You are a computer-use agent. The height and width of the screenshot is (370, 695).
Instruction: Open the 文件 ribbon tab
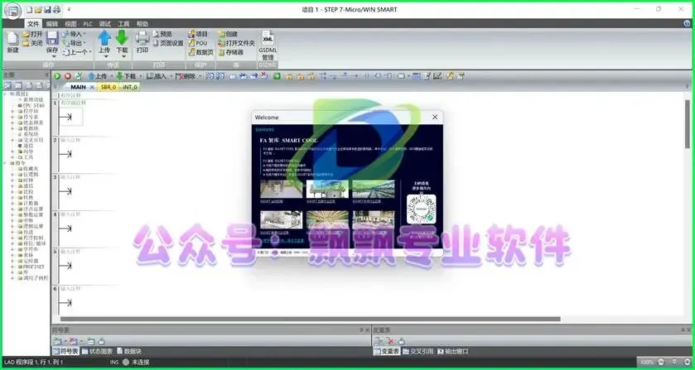pyautogui.click(x=33, y=24)
